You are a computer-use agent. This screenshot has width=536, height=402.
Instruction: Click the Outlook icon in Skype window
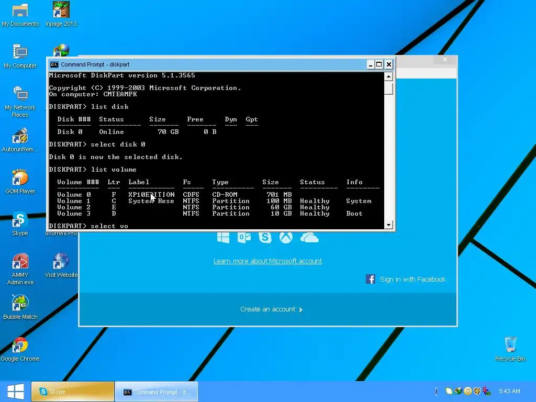coord(244,237)
